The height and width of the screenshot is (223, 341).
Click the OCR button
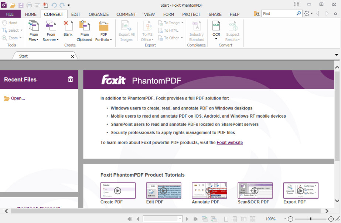pos(216,30)
